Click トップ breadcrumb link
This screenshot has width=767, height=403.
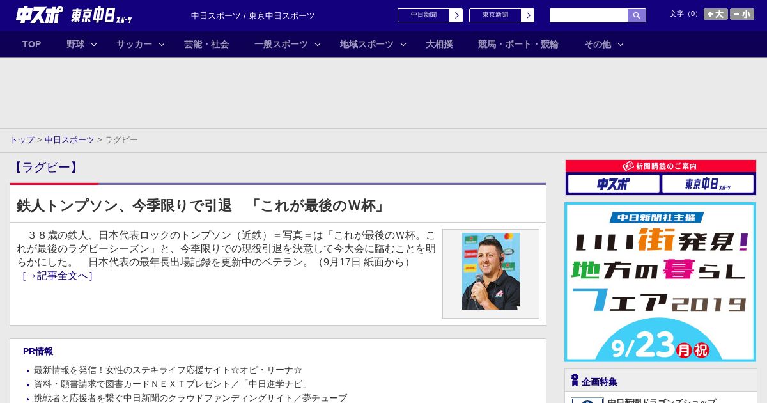pyautogui.click(x=22, y=139)
